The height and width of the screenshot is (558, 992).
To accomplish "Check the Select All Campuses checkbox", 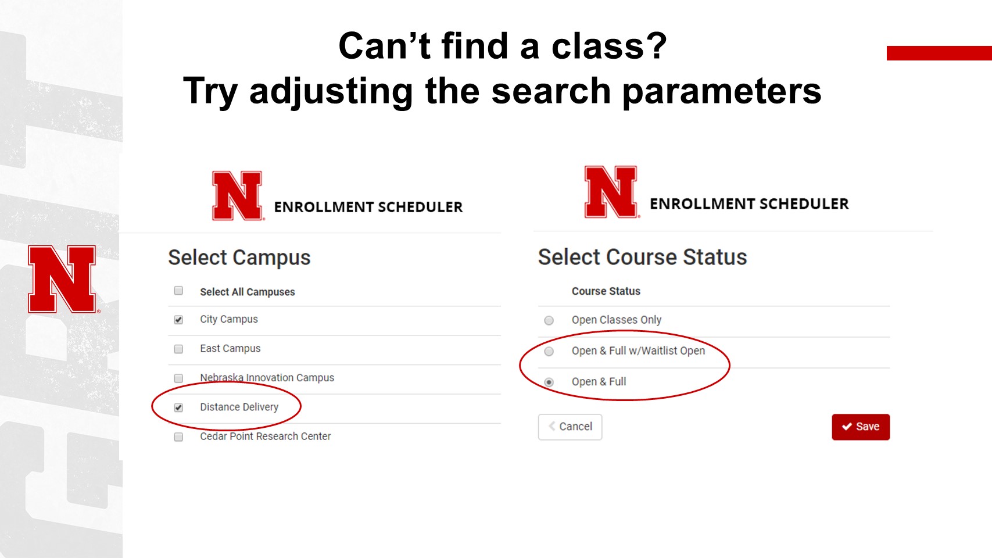I will [178, 291].
